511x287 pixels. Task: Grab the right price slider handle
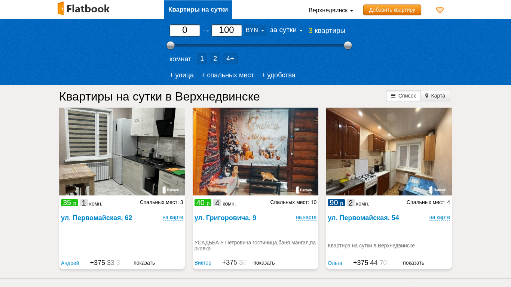pos(348,46)
